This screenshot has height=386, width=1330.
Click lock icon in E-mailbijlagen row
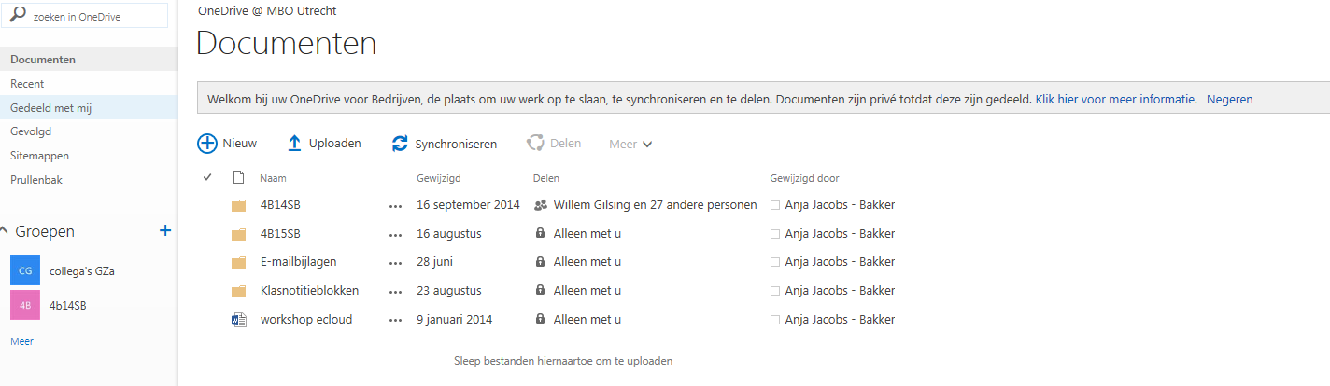[540, 262]
